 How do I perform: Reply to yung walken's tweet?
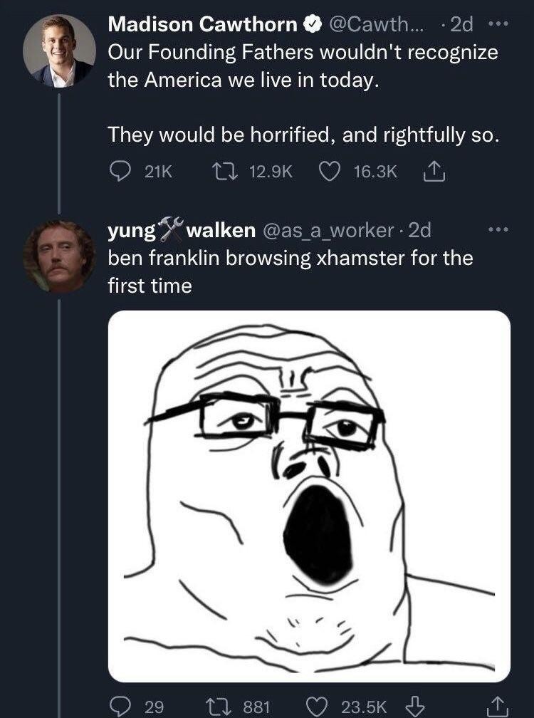(x=121, y=706)
